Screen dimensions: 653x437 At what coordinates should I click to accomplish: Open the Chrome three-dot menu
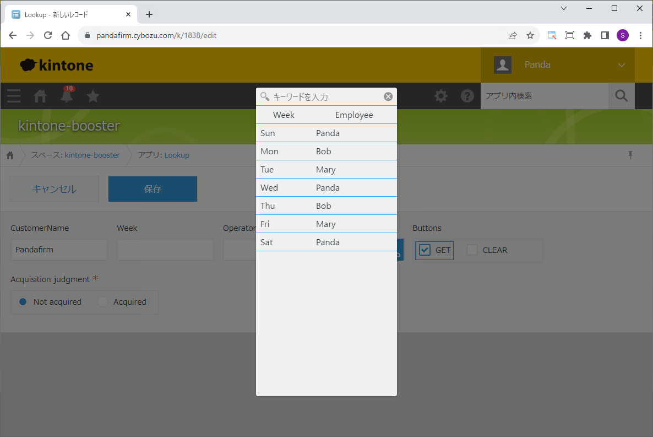(x=640, y=35)
